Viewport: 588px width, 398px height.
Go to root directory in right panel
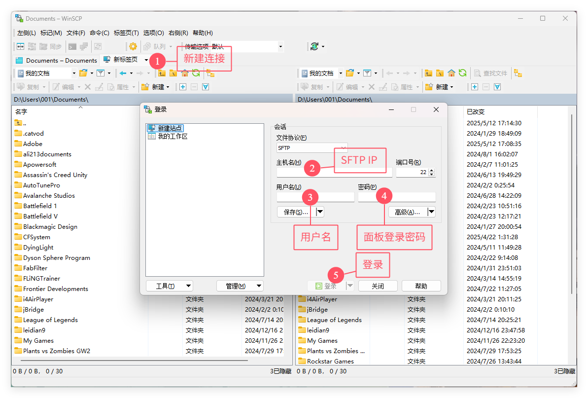click(x=440, y=73)
